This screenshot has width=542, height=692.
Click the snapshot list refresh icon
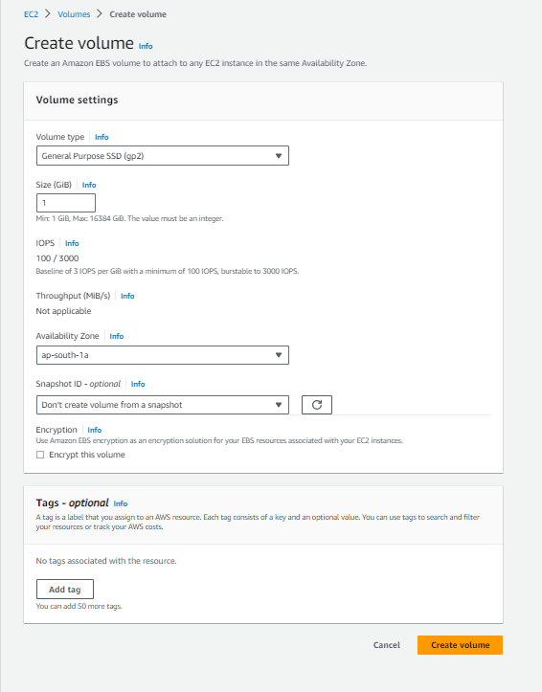[x=316, y=405]
